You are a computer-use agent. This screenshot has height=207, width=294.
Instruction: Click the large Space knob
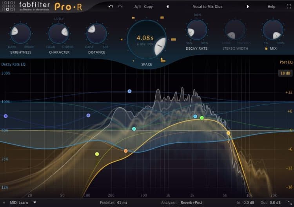pyautogui.click(x=147, y=40)
